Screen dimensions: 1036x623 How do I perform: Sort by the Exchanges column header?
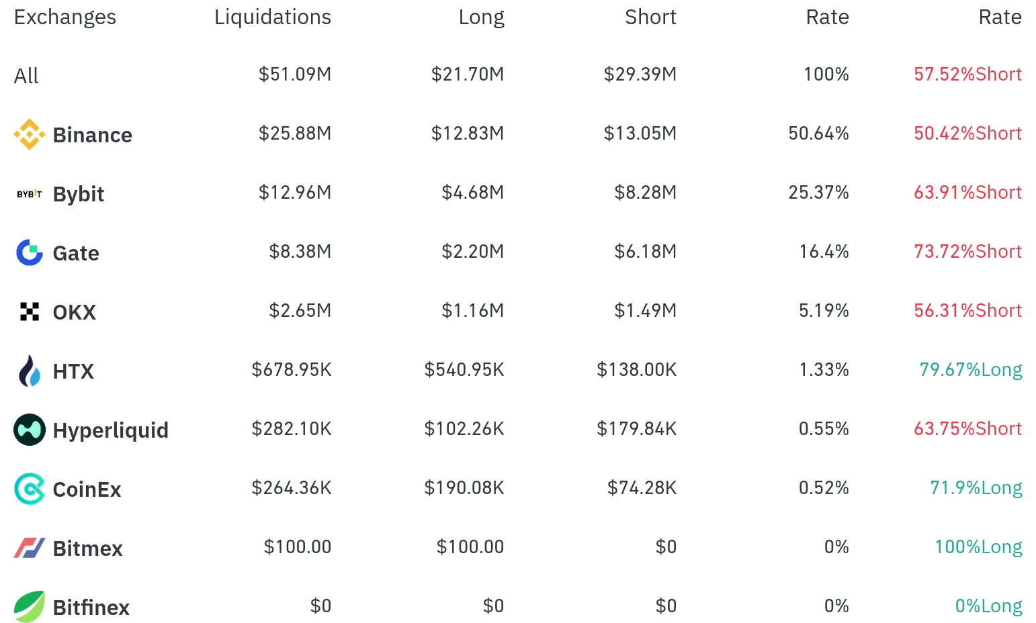(65, 17)
